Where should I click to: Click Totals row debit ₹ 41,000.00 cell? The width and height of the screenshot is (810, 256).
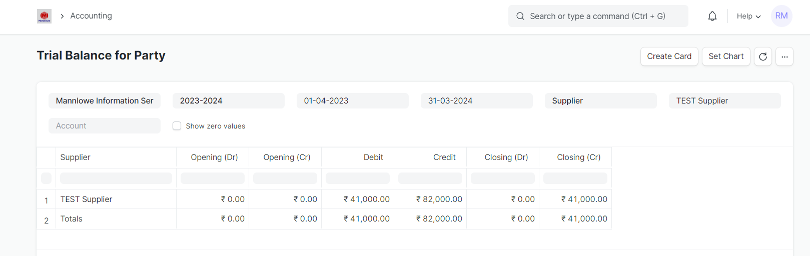click(x=358, y=219)
